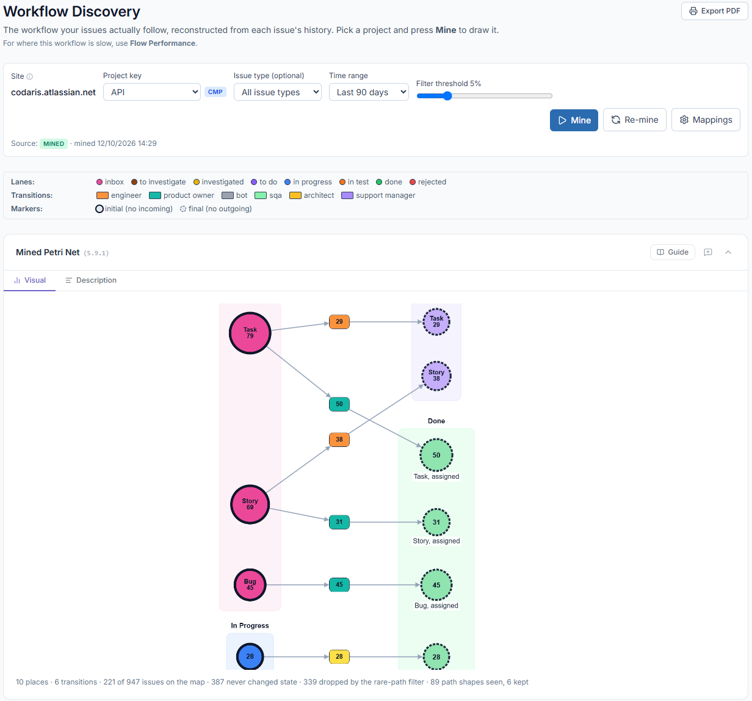Click the sqa transition swatch
Screen dimensions: 752x701
point(261,195)
